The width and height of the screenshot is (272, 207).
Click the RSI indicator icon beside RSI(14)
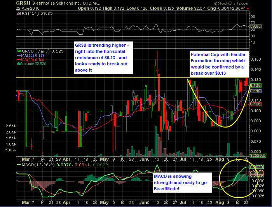pos(19,13)
